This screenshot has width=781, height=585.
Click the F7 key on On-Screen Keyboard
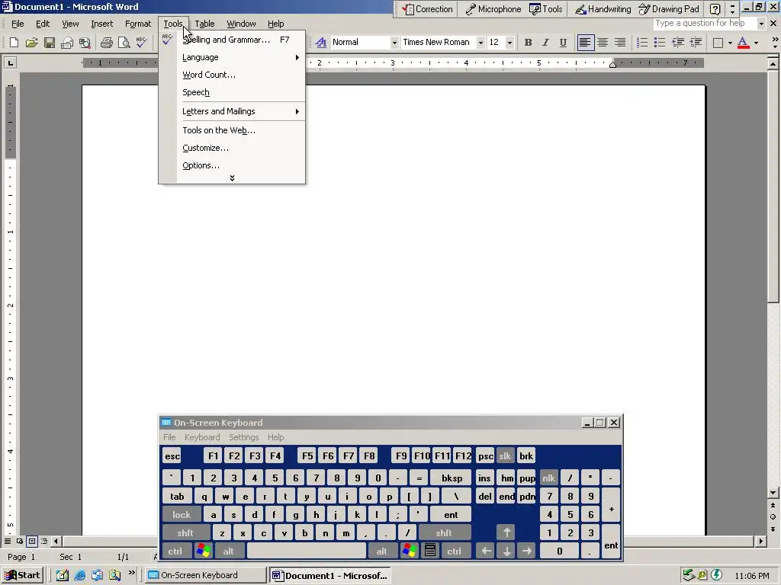tap(349, 456)
